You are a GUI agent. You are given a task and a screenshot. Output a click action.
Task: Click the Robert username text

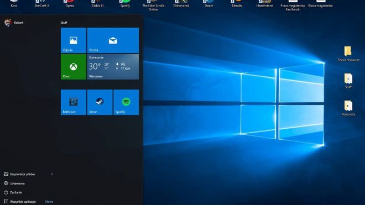19,23
